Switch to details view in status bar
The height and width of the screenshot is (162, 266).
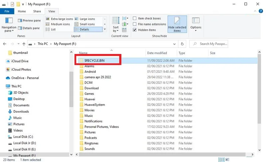[x=221, y=160]
